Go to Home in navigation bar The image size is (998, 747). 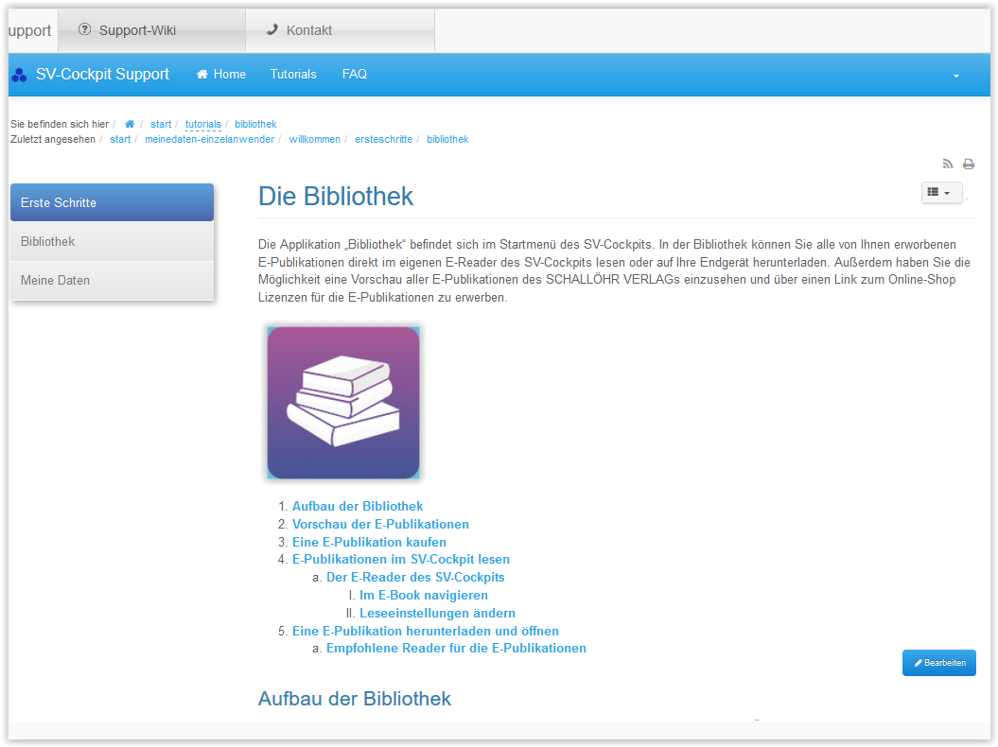click(x=220, y=74)
